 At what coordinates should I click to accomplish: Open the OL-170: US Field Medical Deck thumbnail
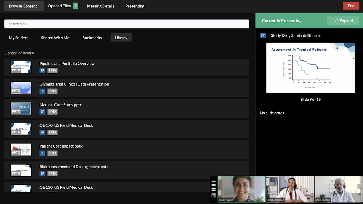21,129
